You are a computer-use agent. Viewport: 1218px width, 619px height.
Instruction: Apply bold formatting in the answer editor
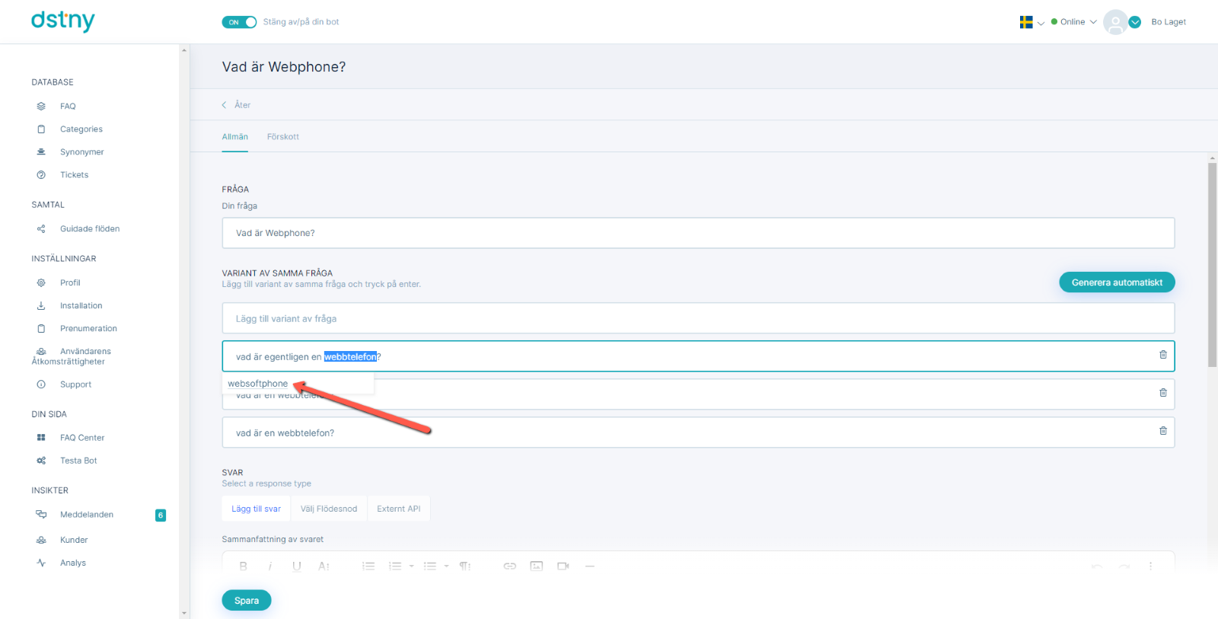(243, 566)
